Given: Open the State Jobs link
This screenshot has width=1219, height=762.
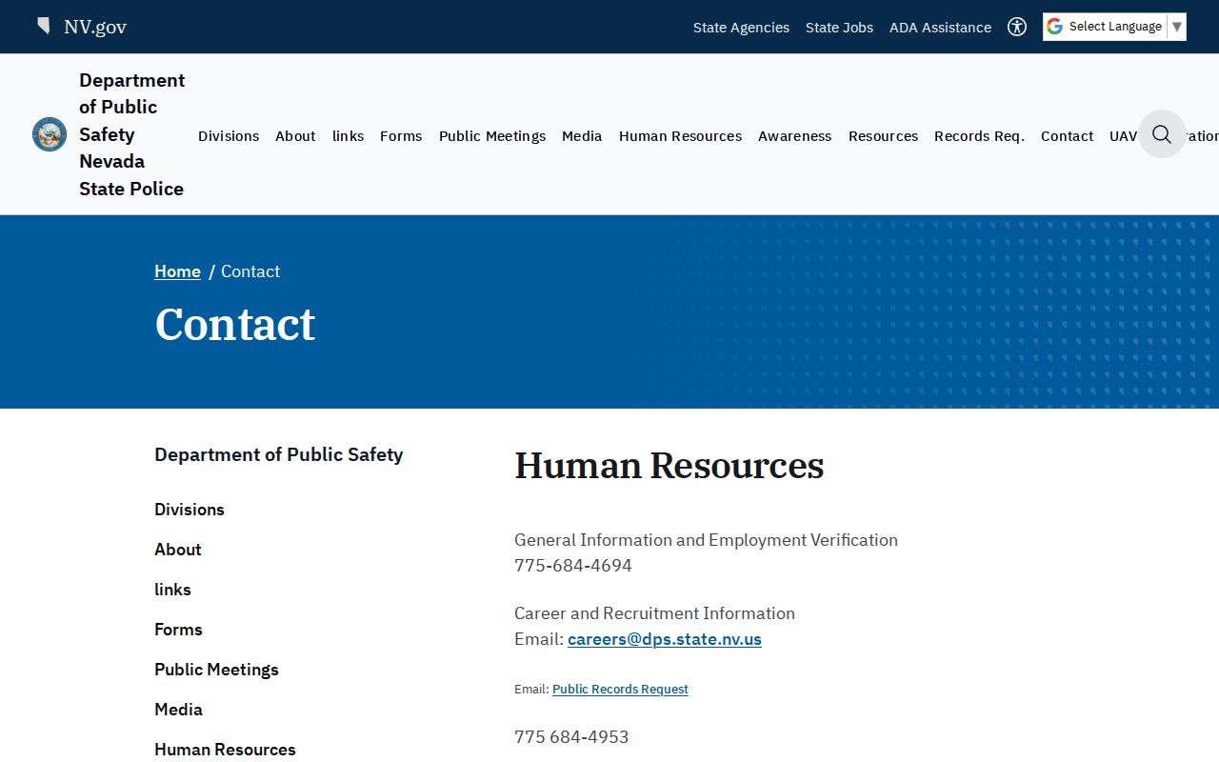Looking at the screenshot, I should (839, 28).
